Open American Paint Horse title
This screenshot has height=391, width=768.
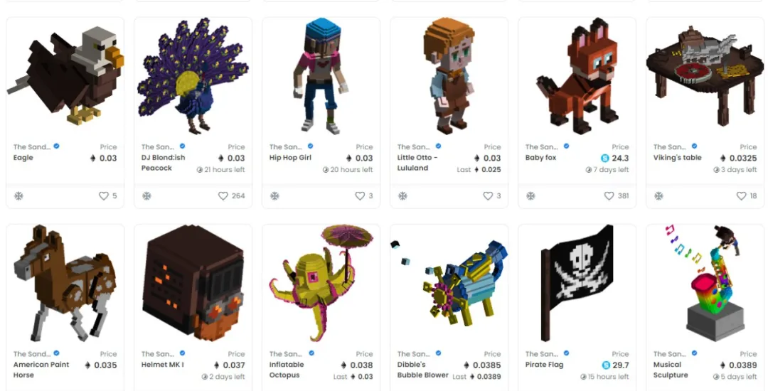pos(41,370)
